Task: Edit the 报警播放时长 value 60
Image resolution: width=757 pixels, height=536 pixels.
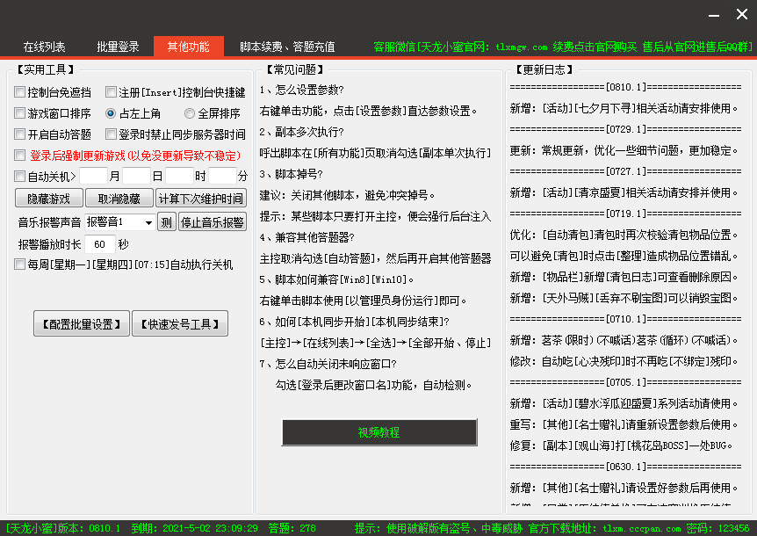Action: (100, 244)
